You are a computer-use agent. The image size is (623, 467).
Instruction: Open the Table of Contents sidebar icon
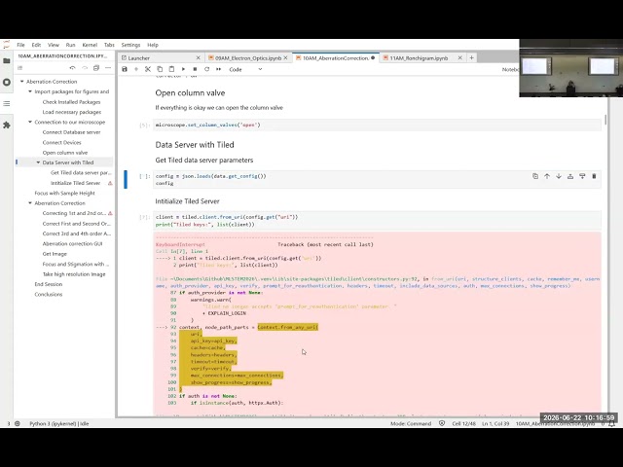coord(7,104)
